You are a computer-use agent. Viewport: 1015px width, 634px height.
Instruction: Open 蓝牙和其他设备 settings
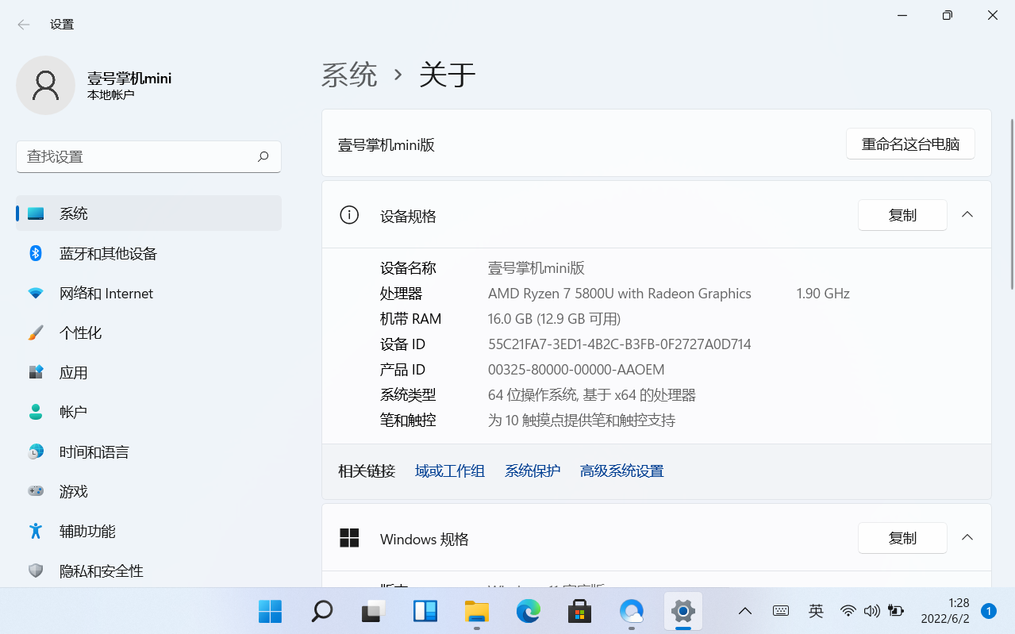148,253
